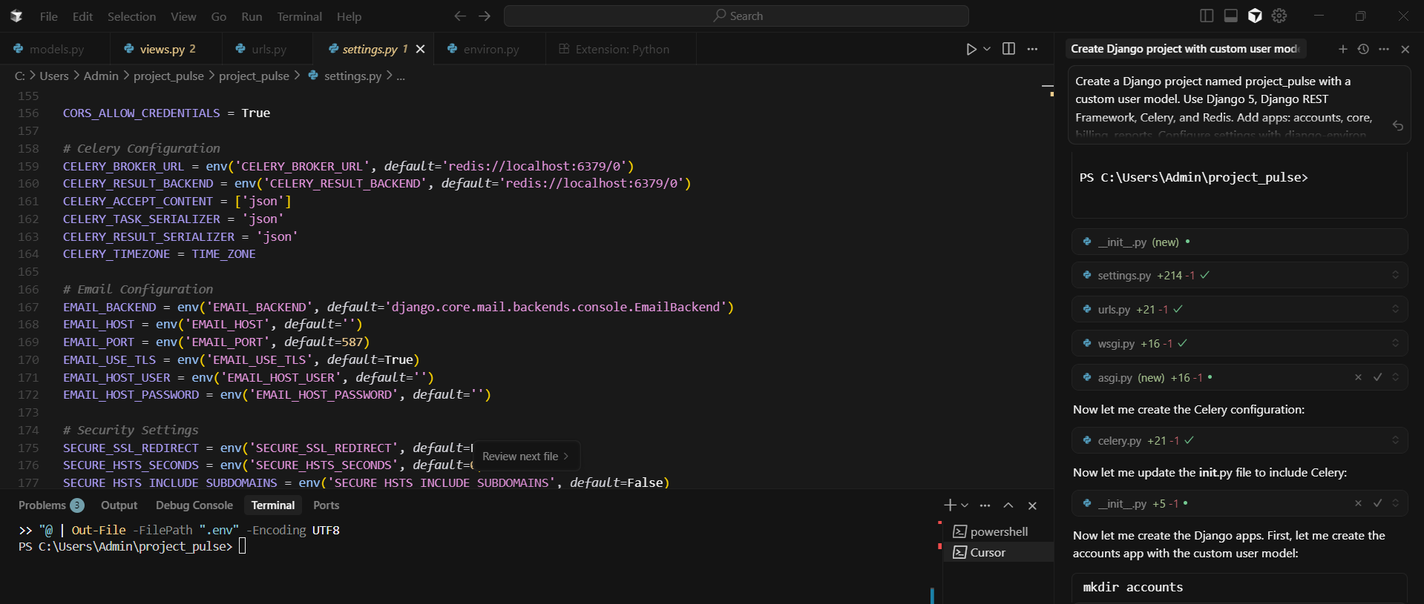
Task: Open the new terminal profile dropdown
Action: (x=965, y=505)
